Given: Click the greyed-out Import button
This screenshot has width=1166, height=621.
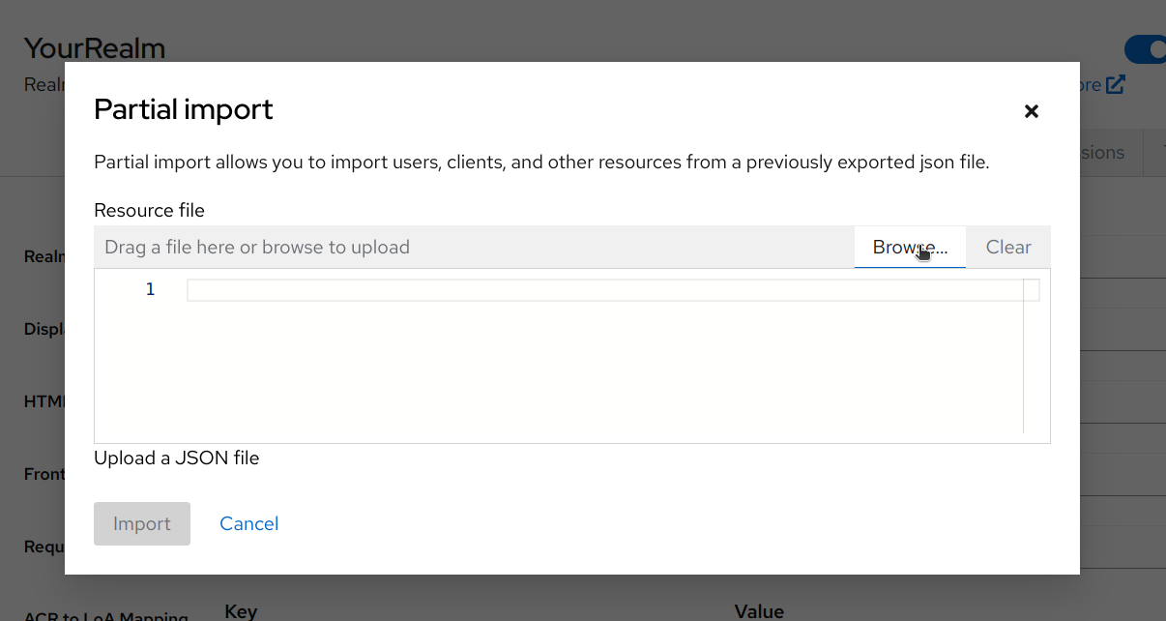Looking at the screenshot, I should 142,523.
